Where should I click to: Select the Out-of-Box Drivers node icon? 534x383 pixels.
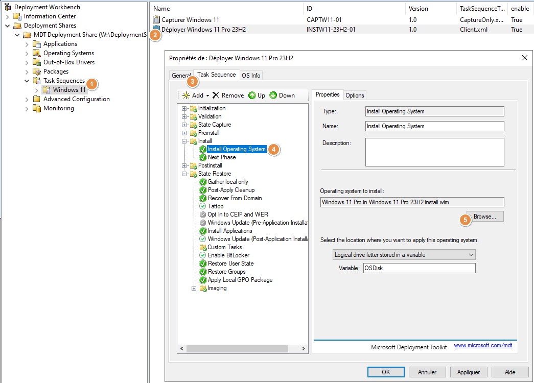coord(37,62)
